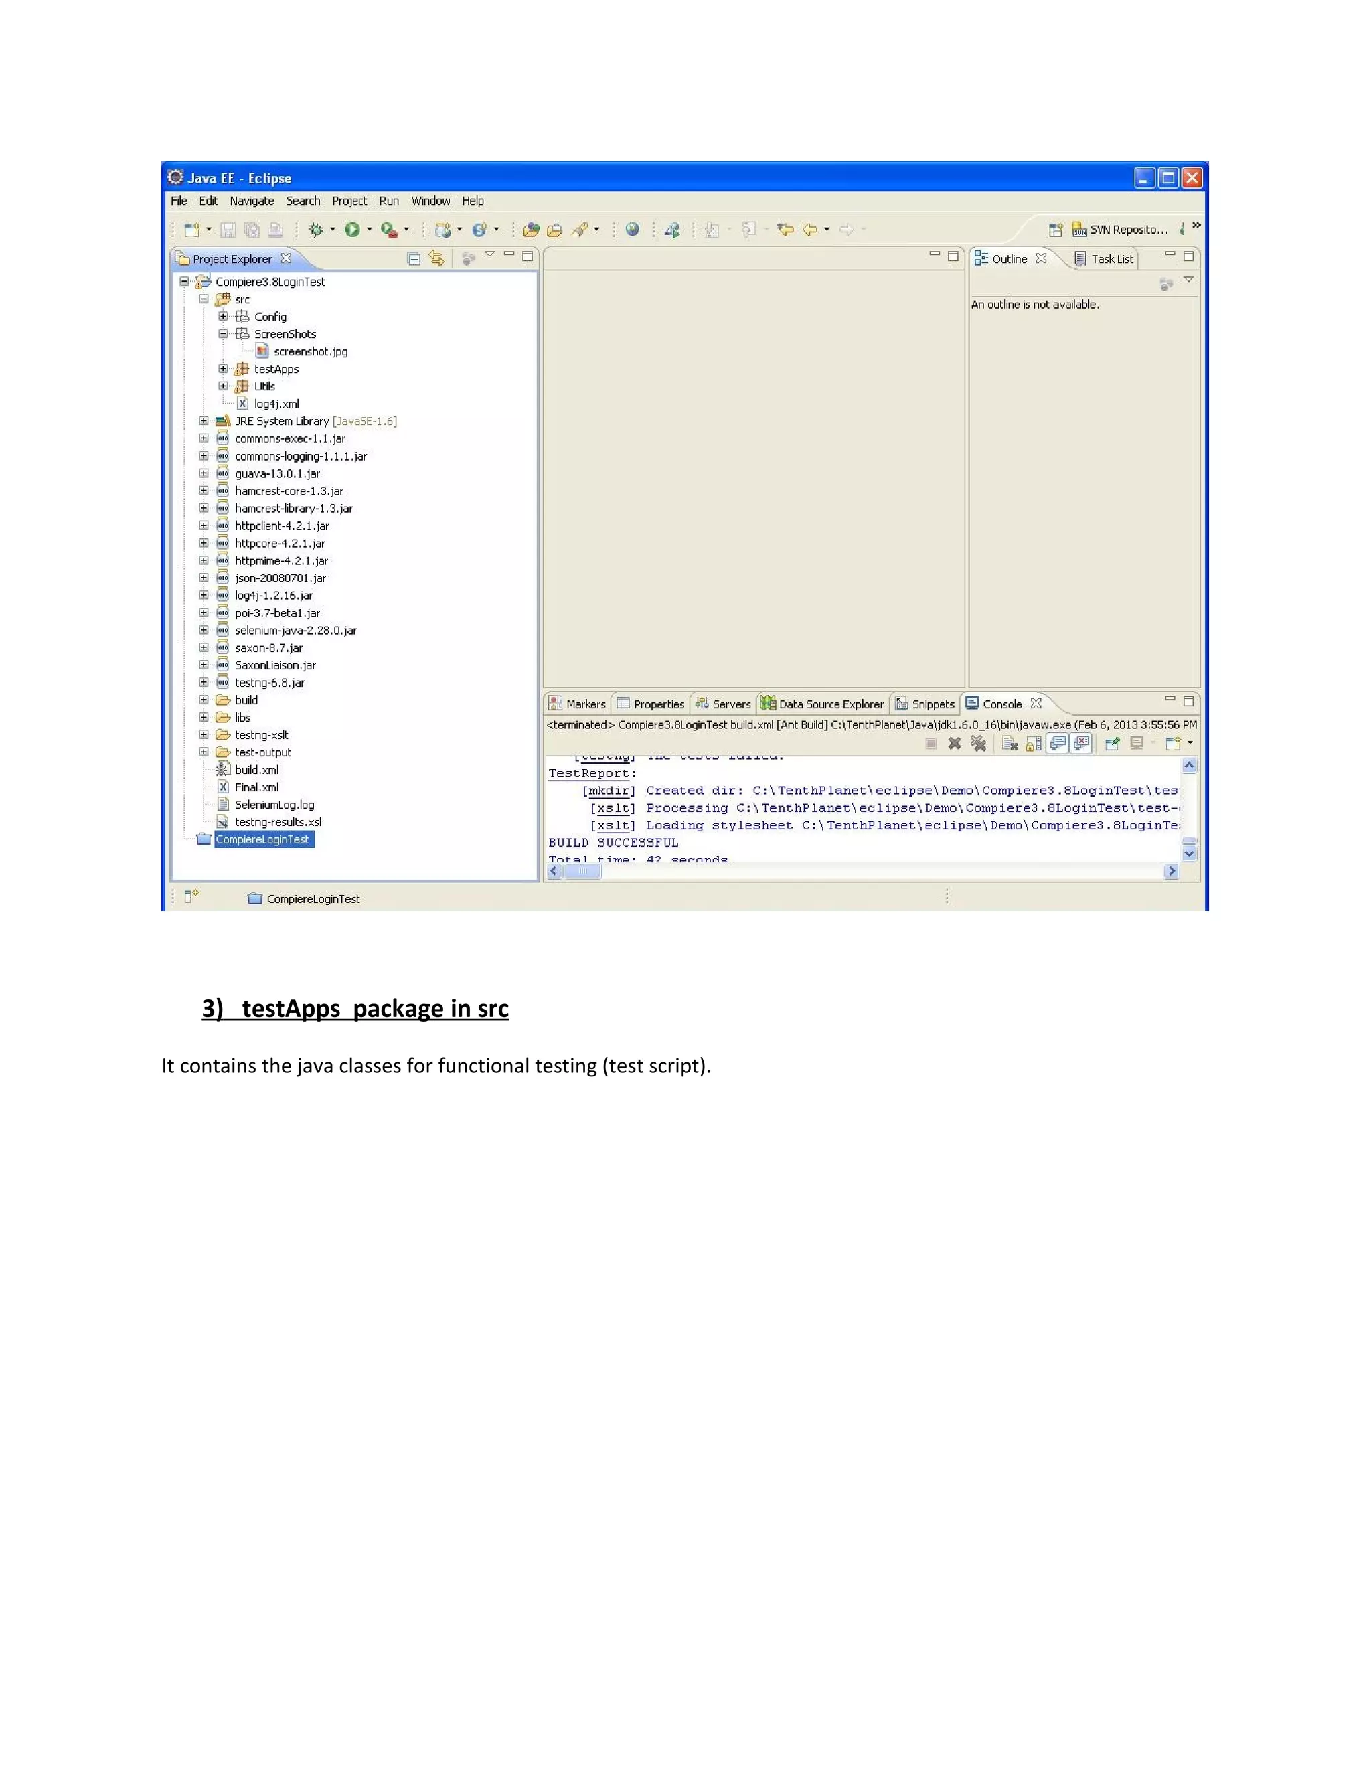The height and width of the screenshot is (1774, 1371).
Task: Open the Navigate menu
Action: pos(252,201)
